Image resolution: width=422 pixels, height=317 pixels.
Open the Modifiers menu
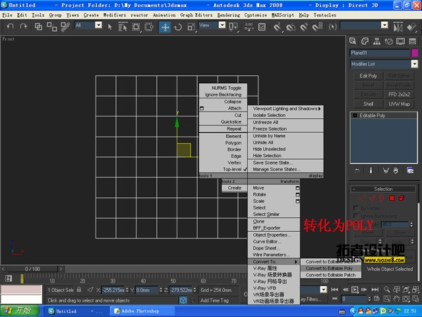(115, 15)
